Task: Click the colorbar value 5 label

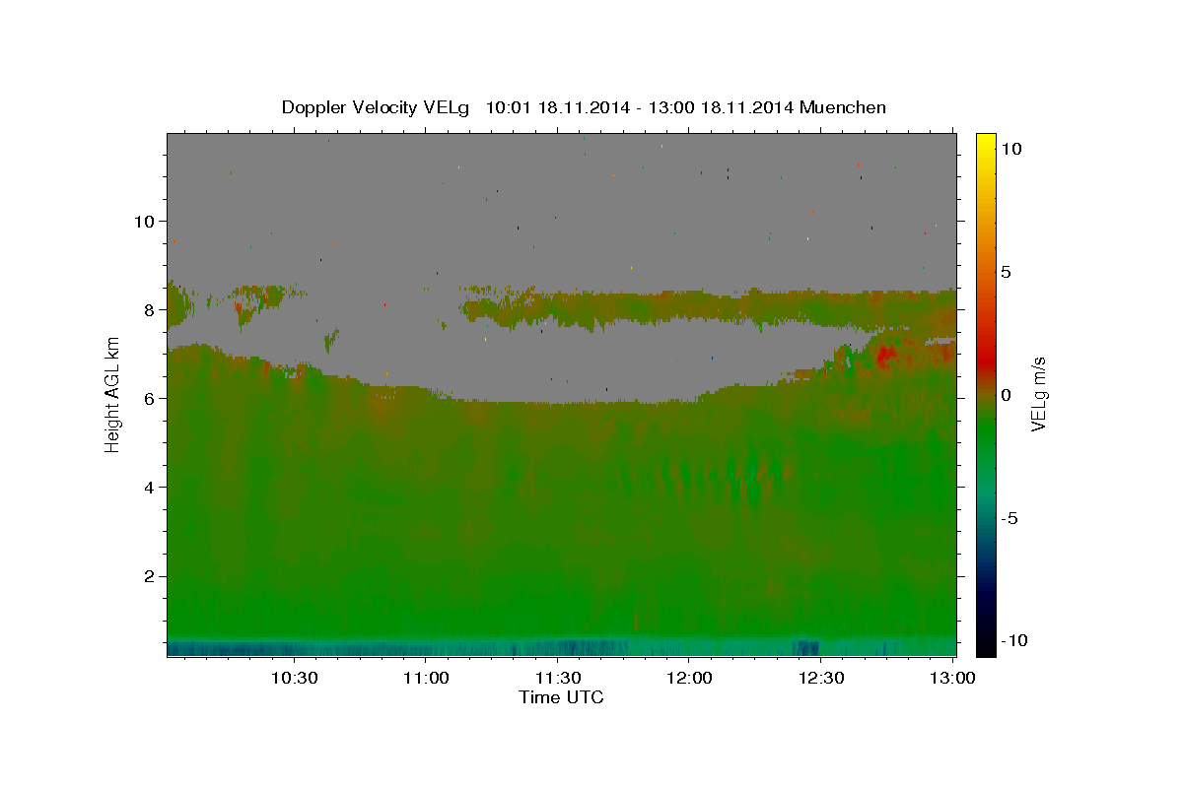Action: pyautogui.click(x=1006, y=272)
